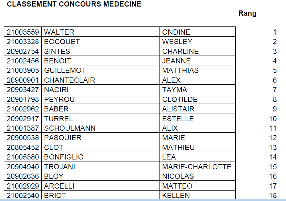Screen dimensions: 286x201
Task: Select the ID cell 21003559
Action: [x=23, y=32]
